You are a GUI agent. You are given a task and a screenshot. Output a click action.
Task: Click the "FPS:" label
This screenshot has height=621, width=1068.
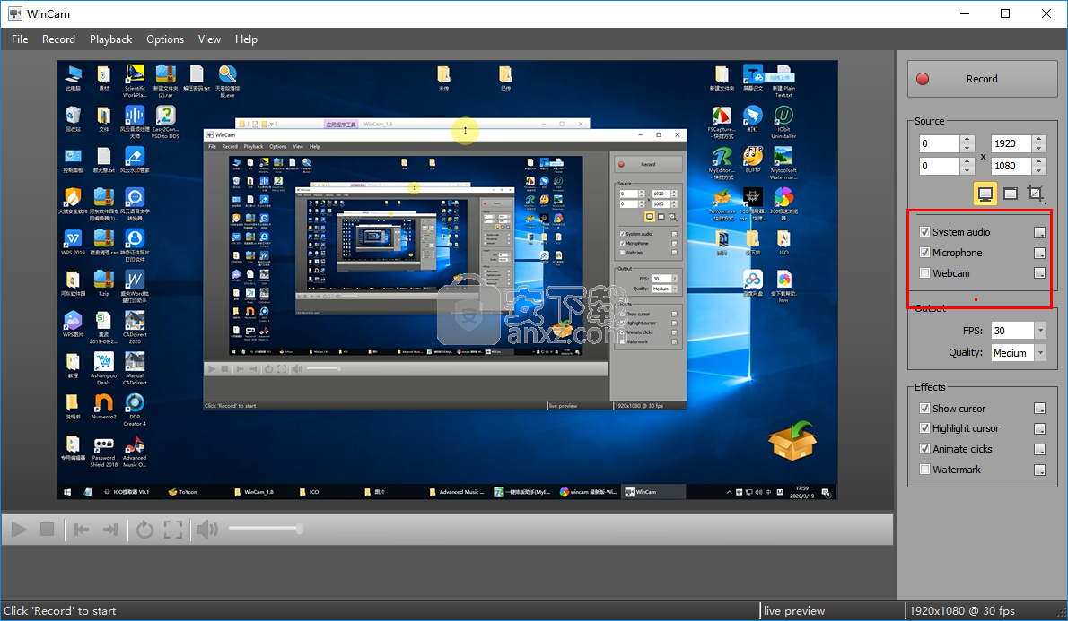[x=973, y=331]
